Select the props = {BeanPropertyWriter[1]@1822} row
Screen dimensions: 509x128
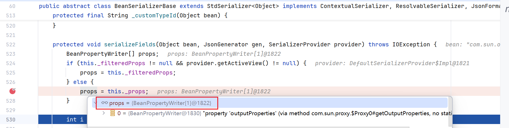click(270, 103)
